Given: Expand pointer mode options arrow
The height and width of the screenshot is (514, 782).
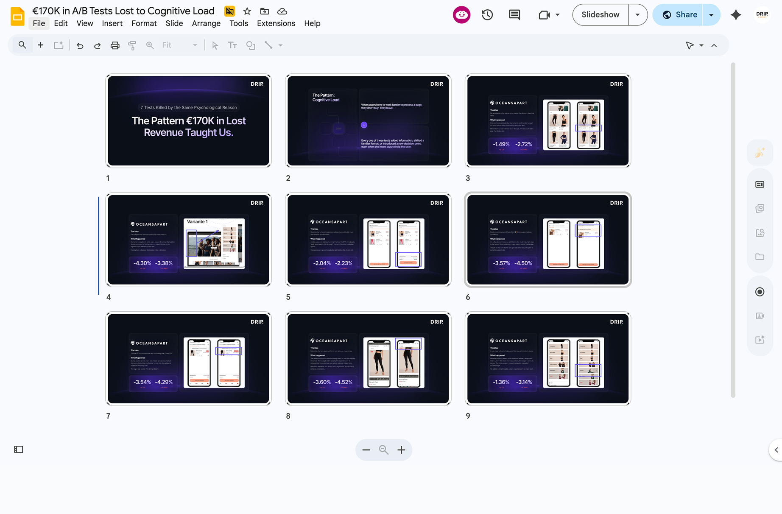Looking at the screenshot, I should [x=701, y=45].
